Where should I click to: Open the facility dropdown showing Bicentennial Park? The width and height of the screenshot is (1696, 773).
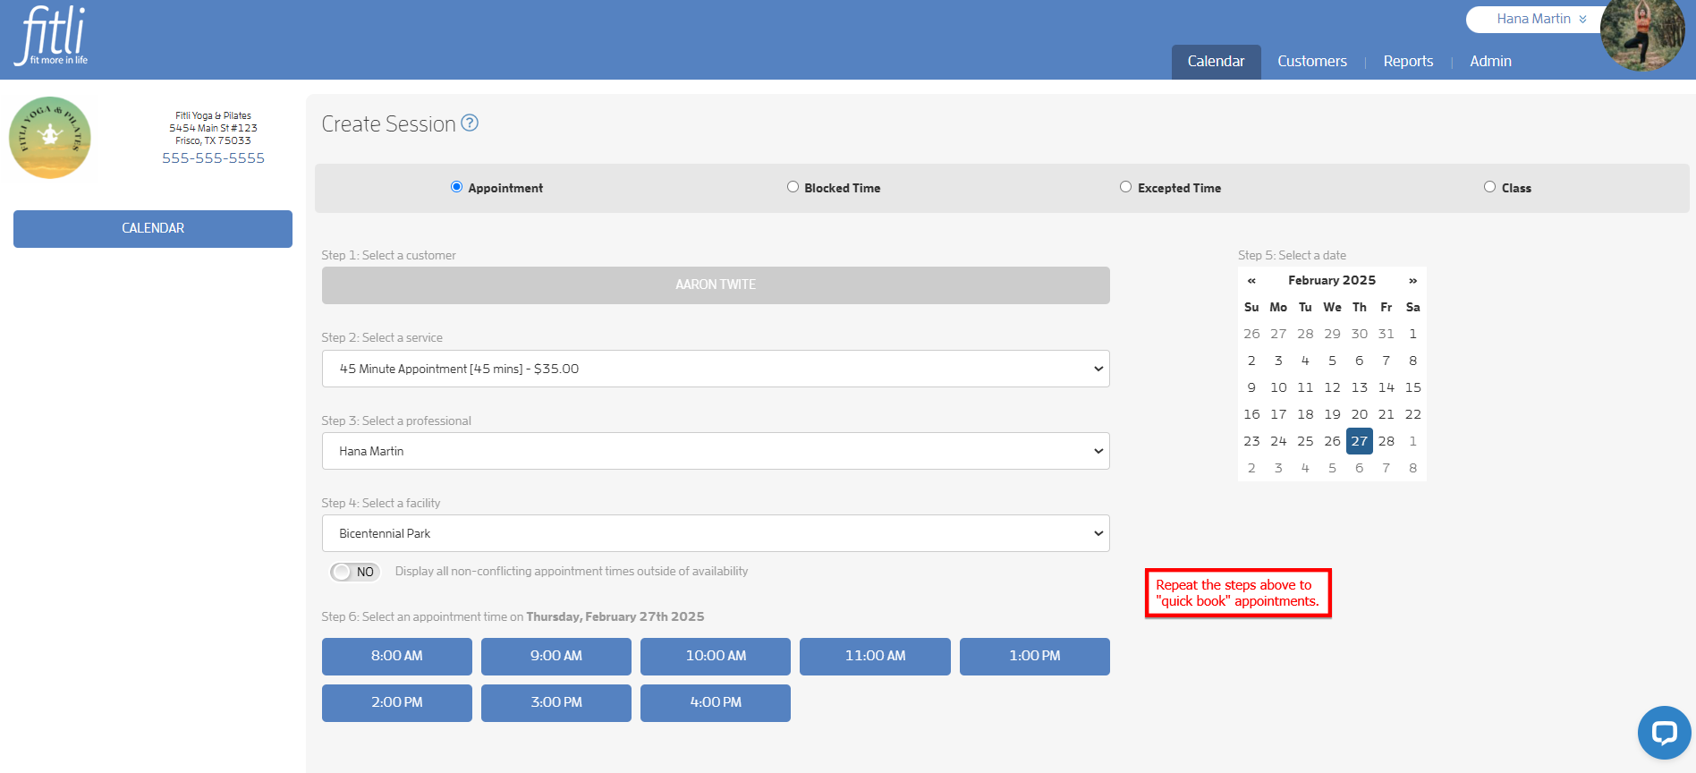point(716,533)
